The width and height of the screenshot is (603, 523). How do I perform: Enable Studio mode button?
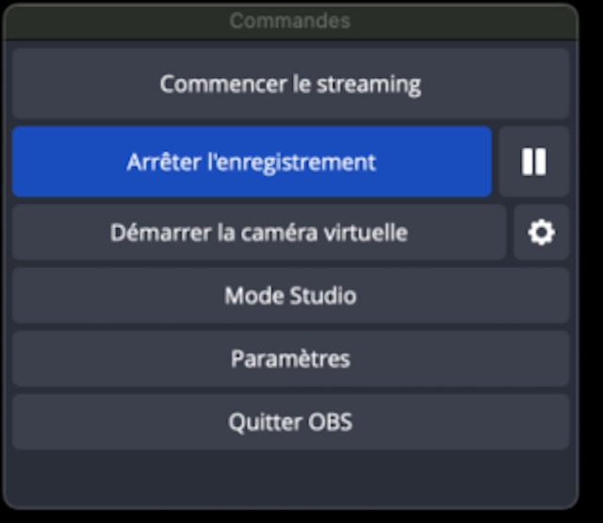pyautogui.click(x=290, y=296)
